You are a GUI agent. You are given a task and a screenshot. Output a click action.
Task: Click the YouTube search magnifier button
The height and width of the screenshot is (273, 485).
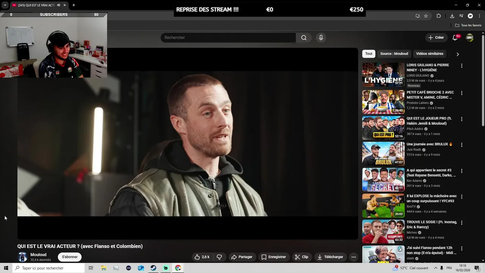pos(304,38)
